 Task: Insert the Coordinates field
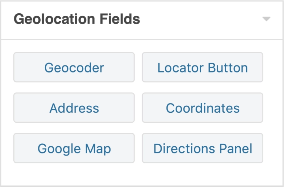[202, 108]
